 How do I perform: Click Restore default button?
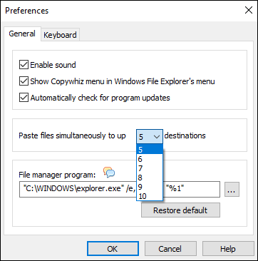pos(180,210)
